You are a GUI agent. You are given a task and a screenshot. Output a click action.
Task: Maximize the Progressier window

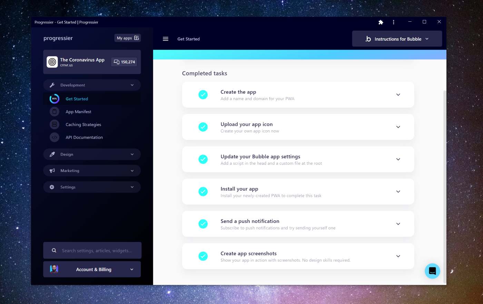pyautogui.click(x=424, y=22)
